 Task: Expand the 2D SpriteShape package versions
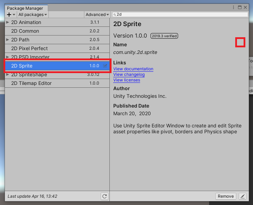coord(7,74)
